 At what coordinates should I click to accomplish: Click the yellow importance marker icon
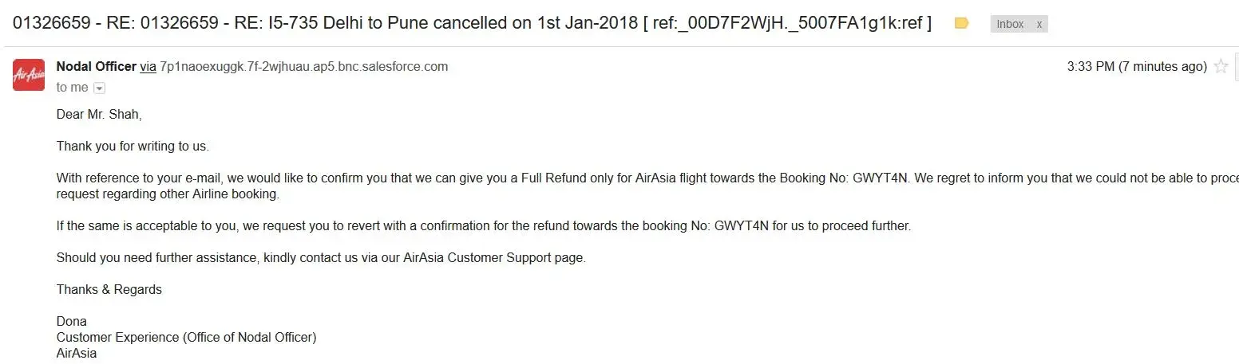click(962, 24)
